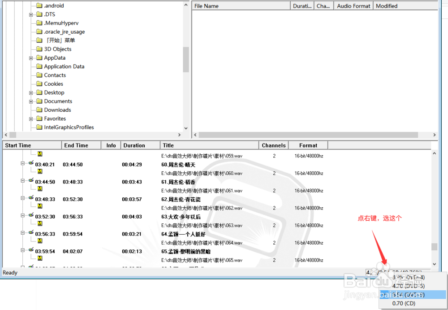The image size is (448, 310).
Task: Select the track title 60.周杰伦-晴天
Action: [x=178, y=165]
